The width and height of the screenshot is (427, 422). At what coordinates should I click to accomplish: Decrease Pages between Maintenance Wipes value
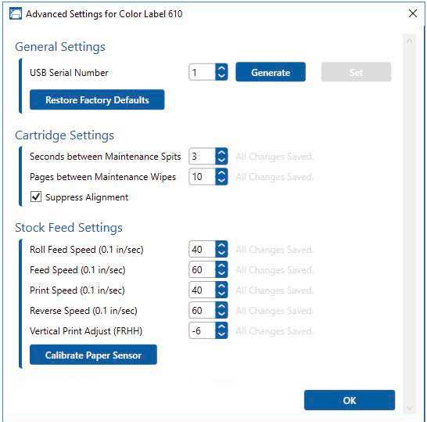click(x=221, y=181)
